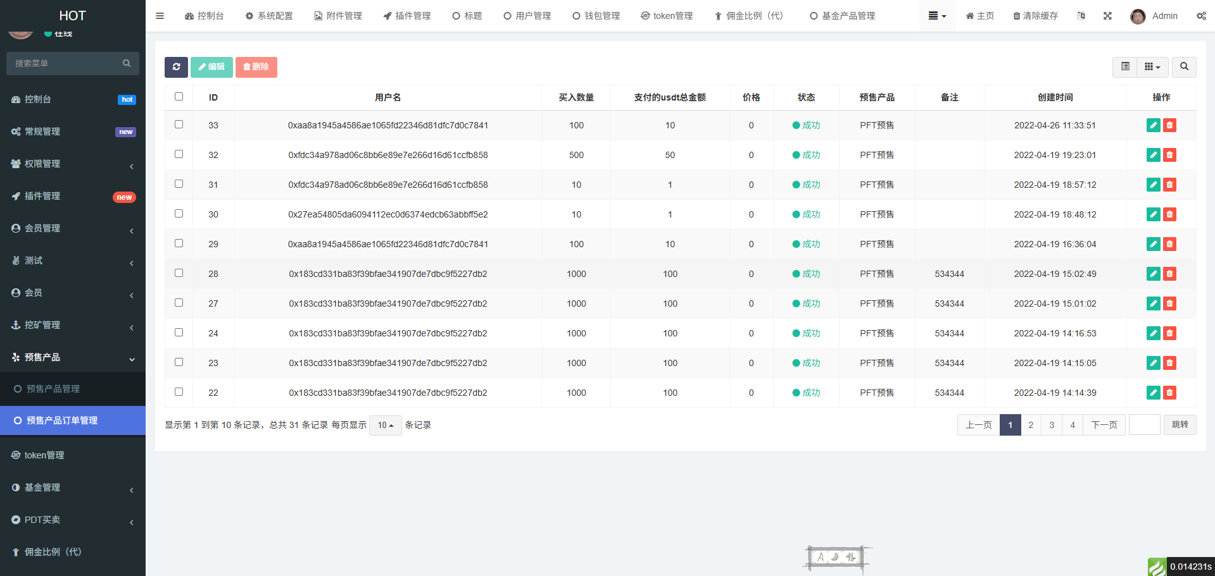Click the 搜索菜单 search input field
Screen dimensions: 1215x576
[66, 63]
